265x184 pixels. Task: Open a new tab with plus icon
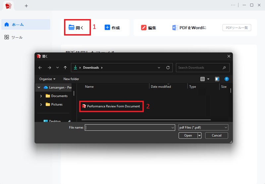[26, 6]
